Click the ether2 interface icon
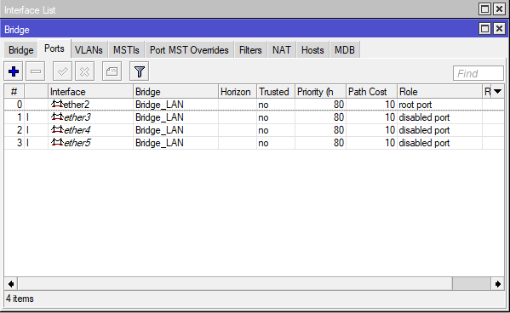 57,104
